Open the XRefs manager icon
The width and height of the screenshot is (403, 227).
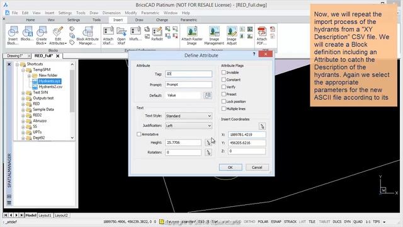click(135, 34)
